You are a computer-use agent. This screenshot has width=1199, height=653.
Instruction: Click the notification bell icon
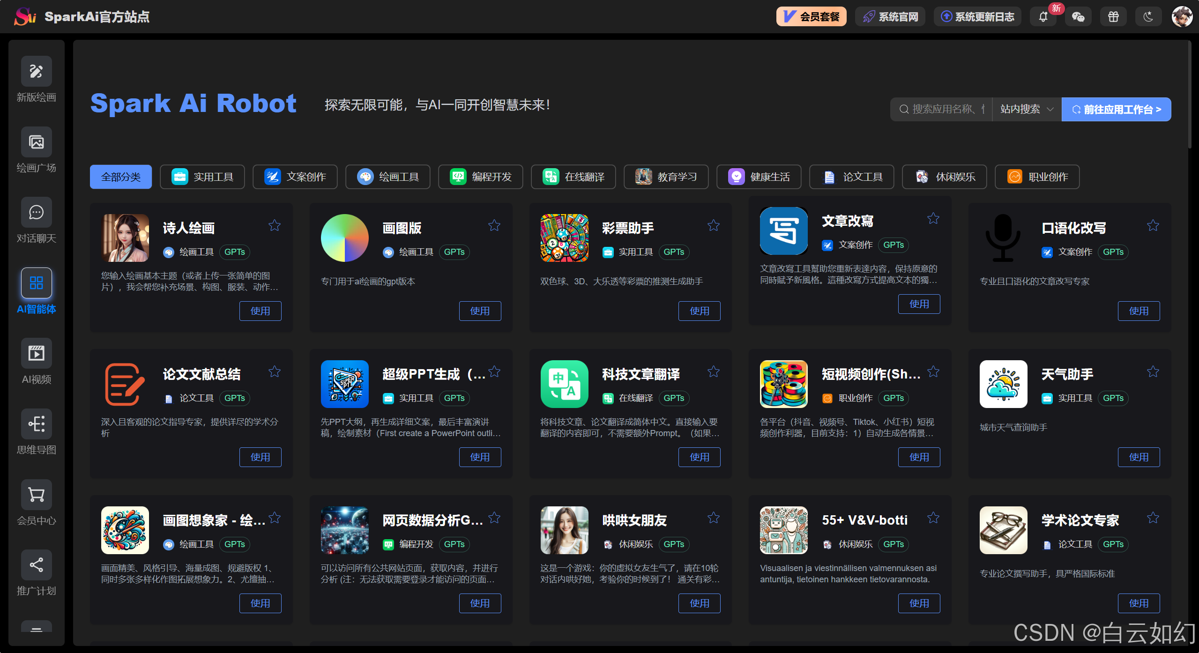click(1043, 17)
